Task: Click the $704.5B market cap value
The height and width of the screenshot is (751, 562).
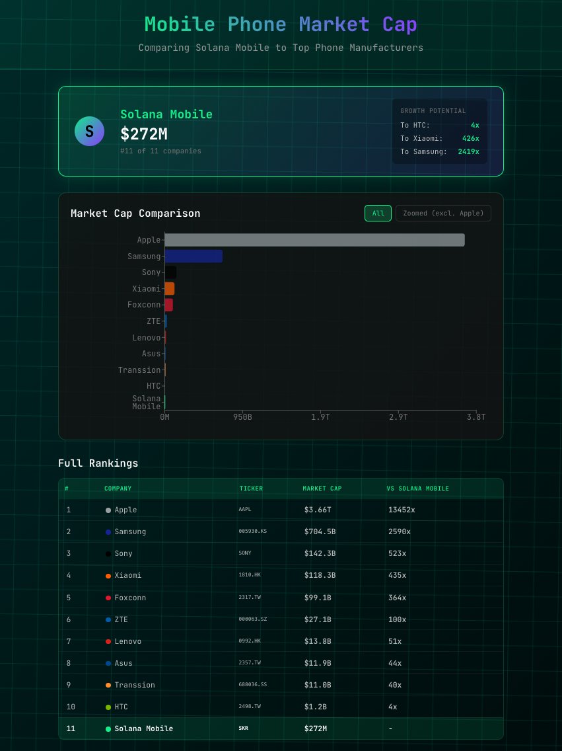Action: click(320, 532)
